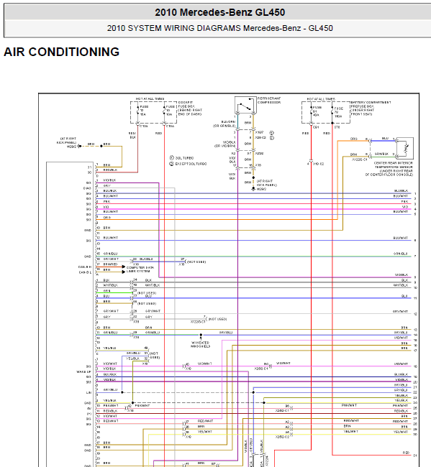This screenshot has width=431, height=467.
Task: Click the GRN/BLU wire label at module pin 15
Action: pos(110,254)
